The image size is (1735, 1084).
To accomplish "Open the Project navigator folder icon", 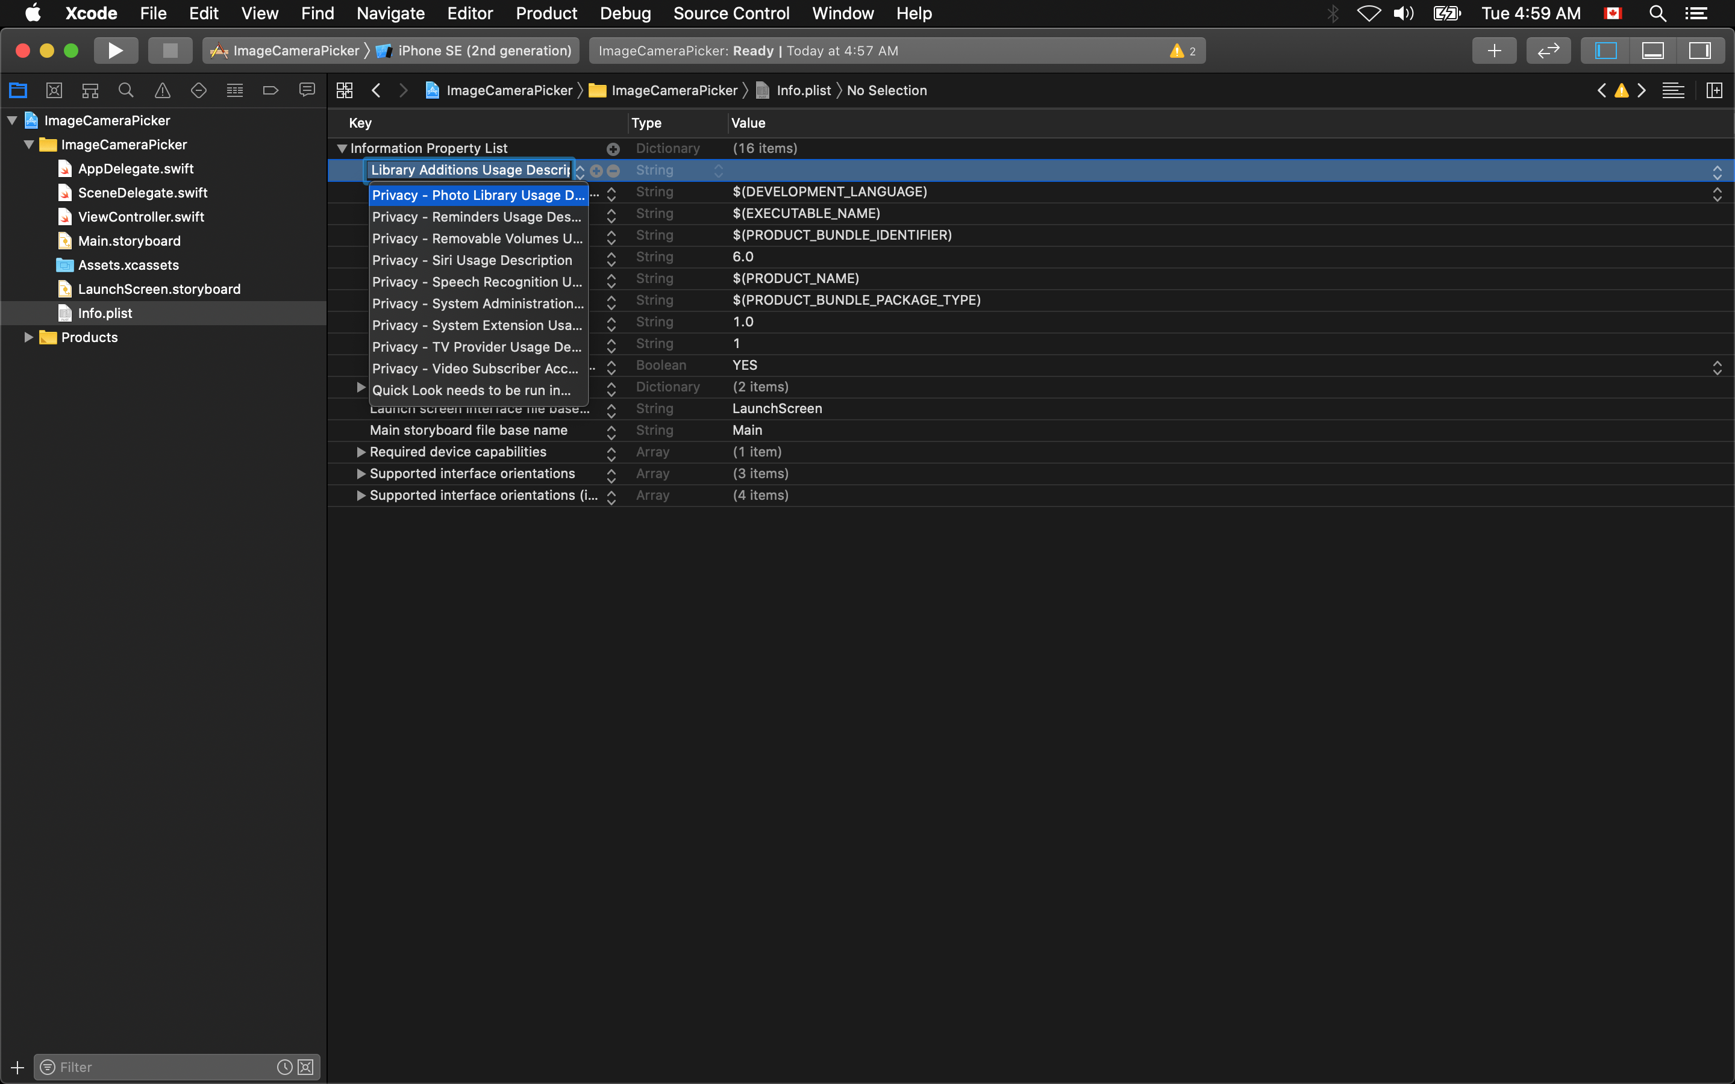I will tap(18, 90).
